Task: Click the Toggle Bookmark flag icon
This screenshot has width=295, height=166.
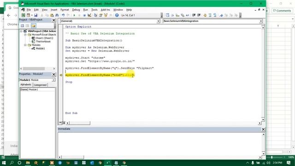Action: 221,15
